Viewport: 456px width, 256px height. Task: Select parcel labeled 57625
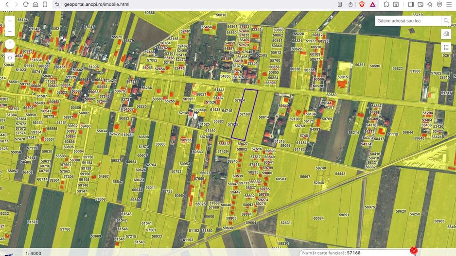click(233, 124)
